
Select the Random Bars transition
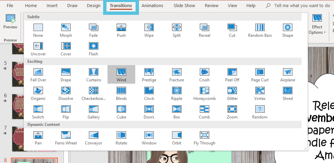point(260,30)
